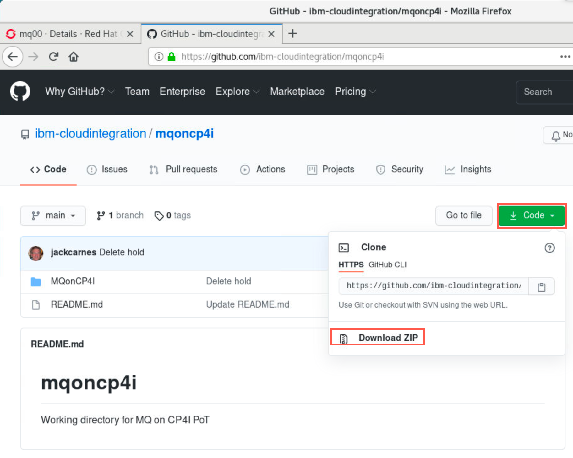View the 0 tags link
The image size is (573, 458).
pyautogui.click(x=172, y=215)
